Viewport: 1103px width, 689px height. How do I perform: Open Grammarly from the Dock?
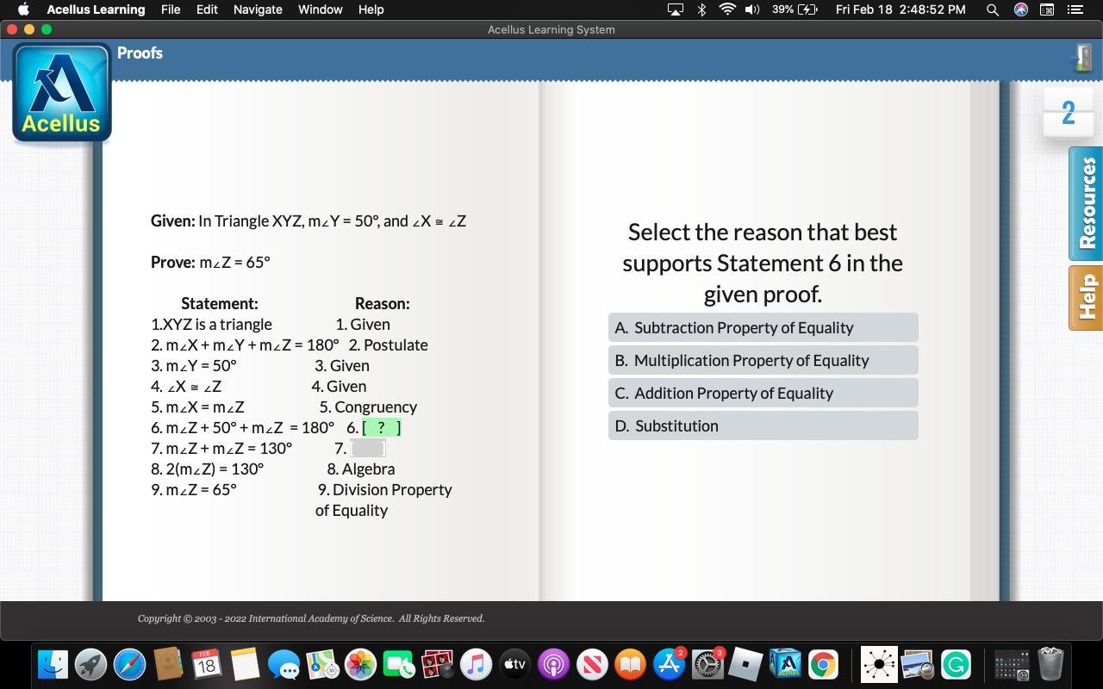point(956,664)
